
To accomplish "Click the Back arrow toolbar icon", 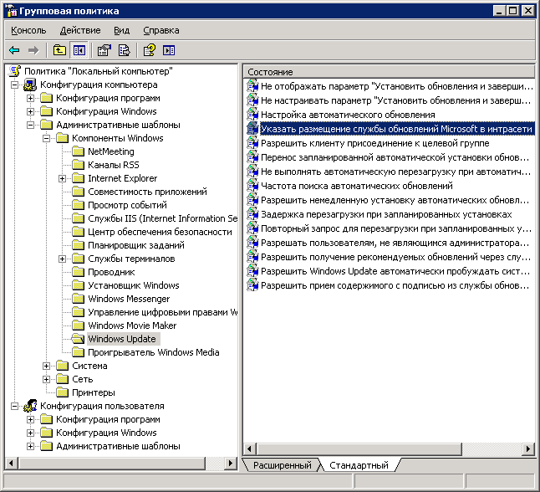I will pos(14,50).
